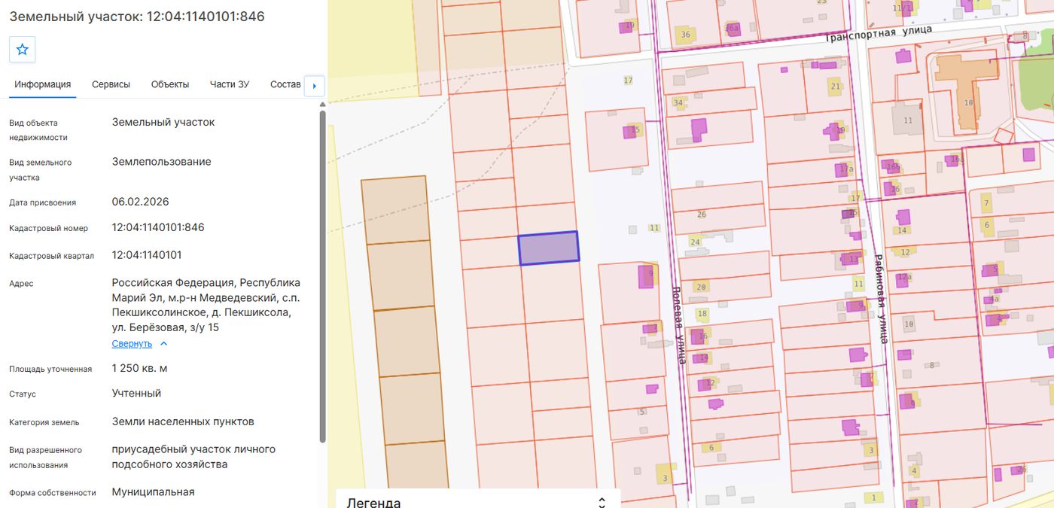This screenshot has height=508, width=1054.
Task: Add parcel to favorites with star icon
Action: (x=23, y=50)
